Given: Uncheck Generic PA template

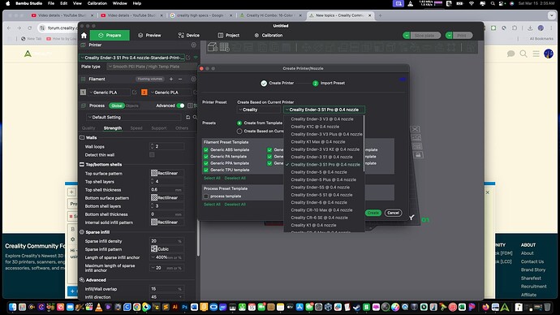Looking at the screenshot, I should [206, 157].
